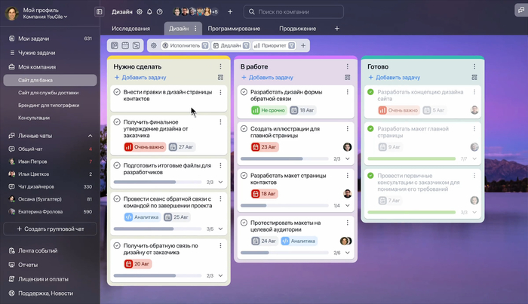Switch to the Программирование tab

click(234, 29)
